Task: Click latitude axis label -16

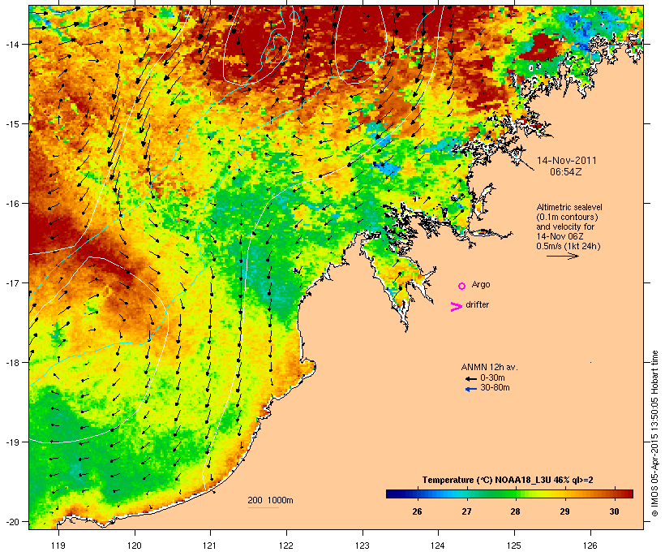Action: 12,204
